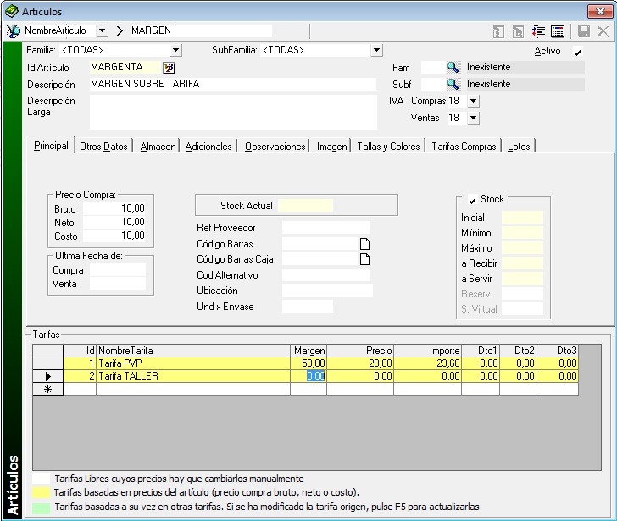Click the Ubicación input field
The image size is (617, 521).
(327, 291)
